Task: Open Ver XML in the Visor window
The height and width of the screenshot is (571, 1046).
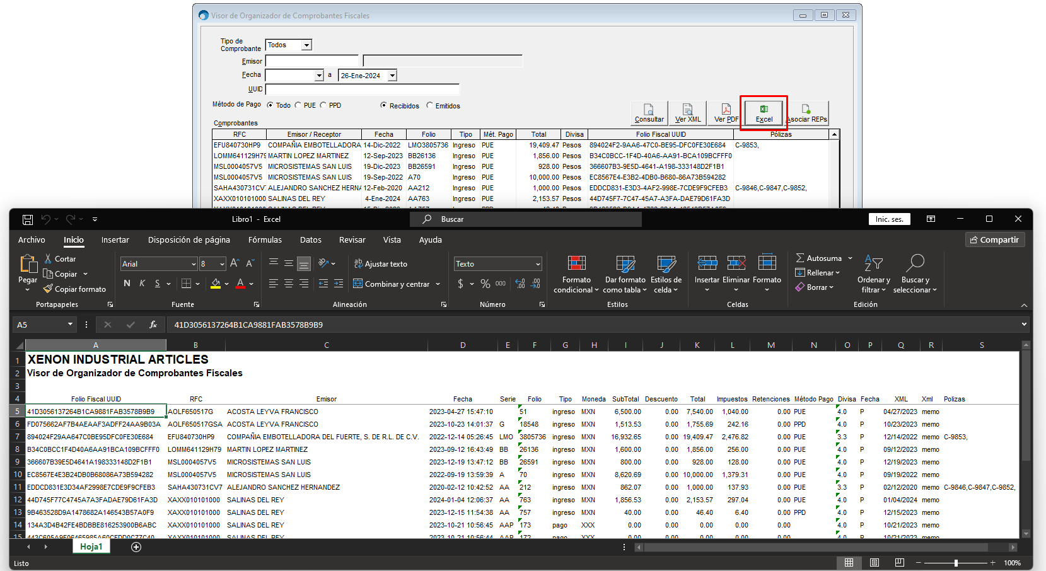Action: coord(687,113)
